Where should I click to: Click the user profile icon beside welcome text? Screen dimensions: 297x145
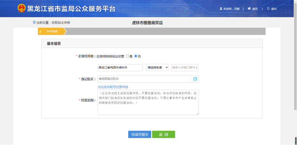(221, 9)
